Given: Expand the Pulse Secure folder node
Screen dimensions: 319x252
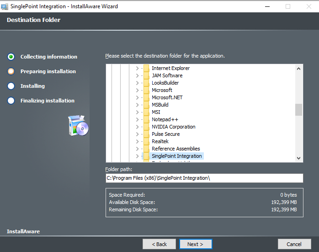Looking at the screenshot, I should tap(137, 134).
